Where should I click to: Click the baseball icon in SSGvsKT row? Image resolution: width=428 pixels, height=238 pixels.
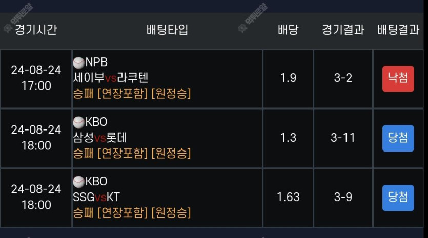[x=78, y=182]
